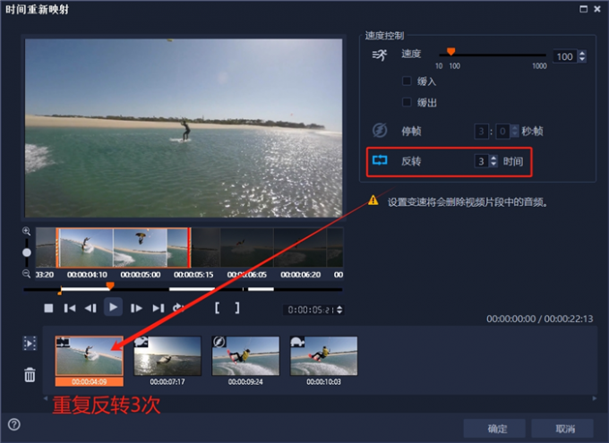Click the orange playhead on the scrub bar
The image size is (609, 443).
pyautogui.click(x=110, y=286)
